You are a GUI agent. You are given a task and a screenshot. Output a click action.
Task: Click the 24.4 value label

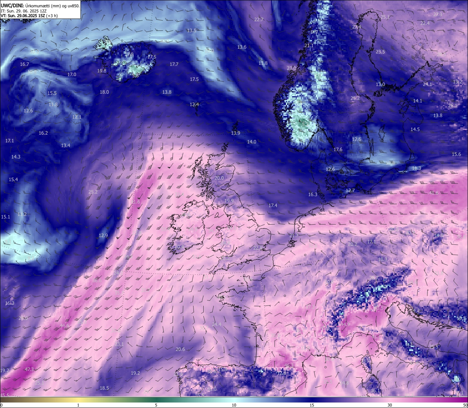[216, 325]
